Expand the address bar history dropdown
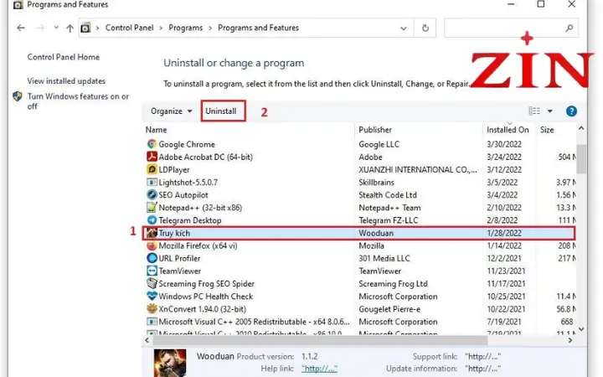 [404, 28]
